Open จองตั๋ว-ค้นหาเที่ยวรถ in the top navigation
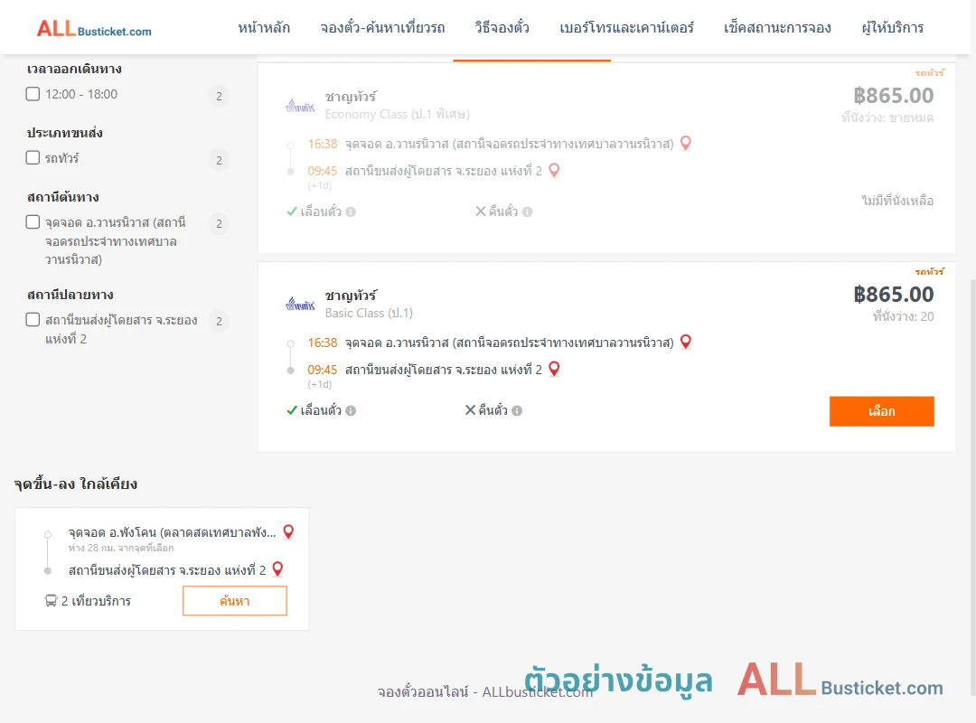976x723 pixels. click(382, 28)
